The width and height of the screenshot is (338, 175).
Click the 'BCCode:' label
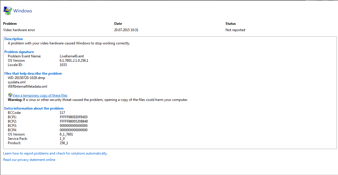pyautogui.click(x=14, y=113)
